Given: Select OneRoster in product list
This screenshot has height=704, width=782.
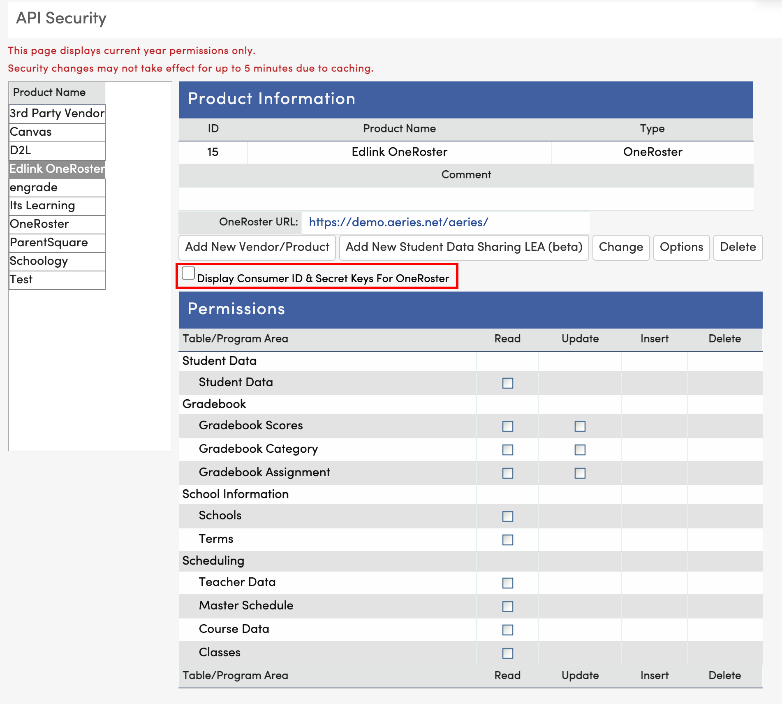Looking at the screenshot, I should coord(57,224).
